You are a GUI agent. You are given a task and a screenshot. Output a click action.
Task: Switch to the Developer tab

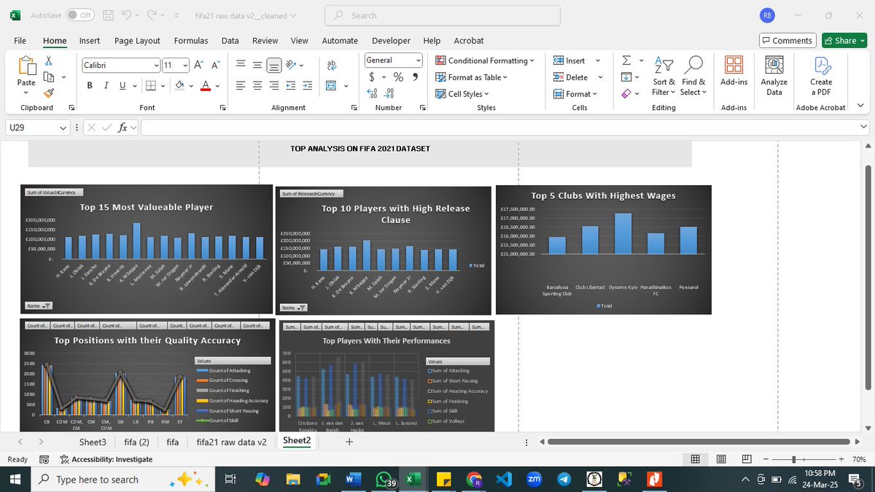coord(391,41)
